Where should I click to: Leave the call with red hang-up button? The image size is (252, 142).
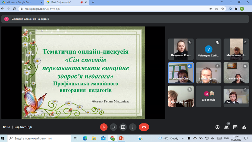point(144,127)
